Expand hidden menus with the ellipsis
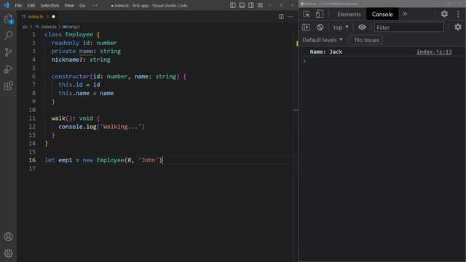Screen dimensions: 466x262 click(95, 5)
